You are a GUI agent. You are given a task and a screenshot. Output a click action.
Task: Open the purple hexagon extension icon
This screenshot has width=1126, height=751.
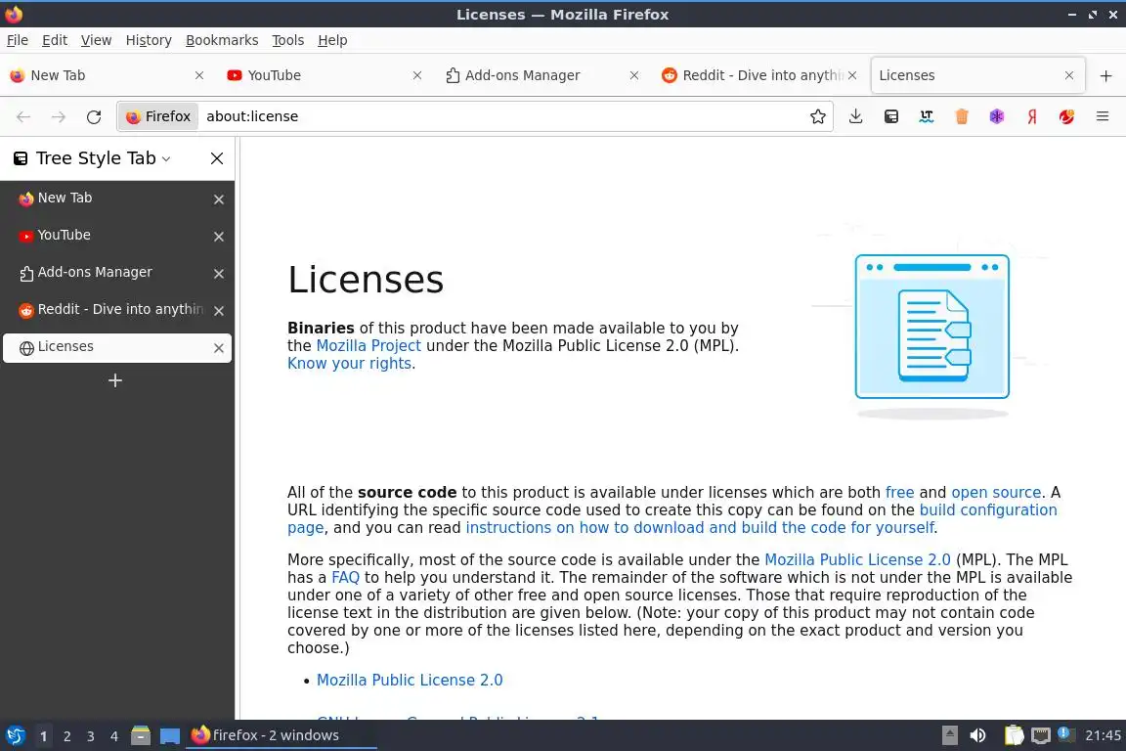tap(997, 116)
